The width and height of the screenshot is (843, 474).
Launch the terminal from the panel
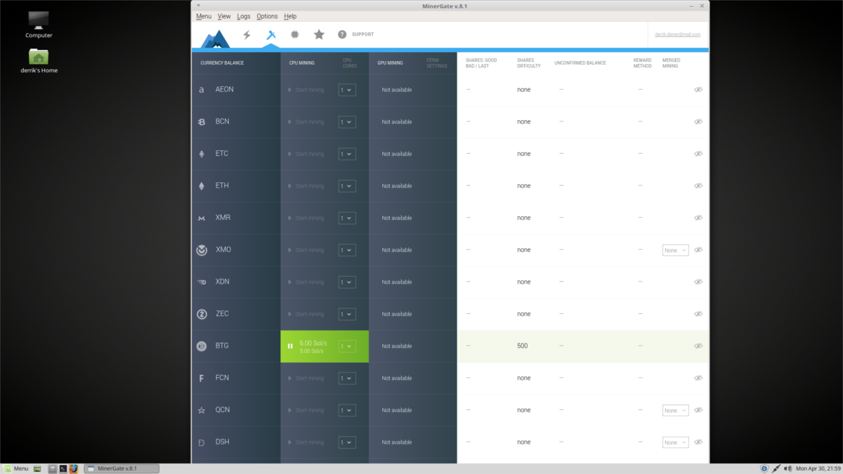[63, 468]
